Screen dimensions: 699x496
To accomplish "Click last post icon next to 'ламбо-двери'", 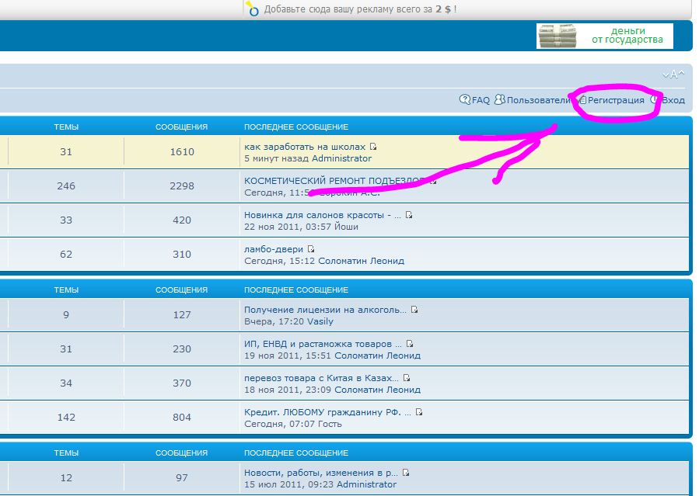I will pos(311,249).
